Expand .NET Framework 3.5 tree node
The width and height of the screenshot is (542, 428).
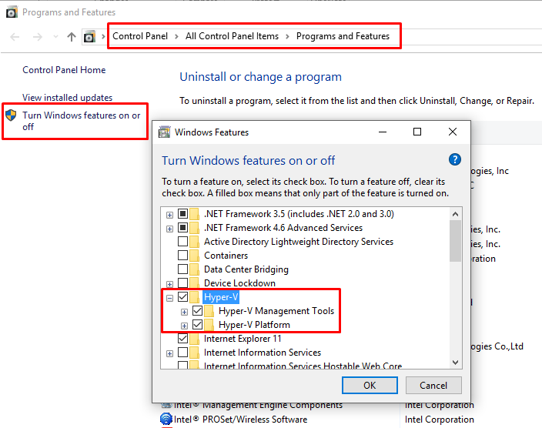click(x=169, y=215)
